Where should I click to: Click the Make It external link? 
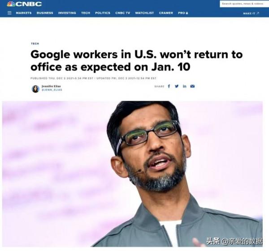point(251,13)
